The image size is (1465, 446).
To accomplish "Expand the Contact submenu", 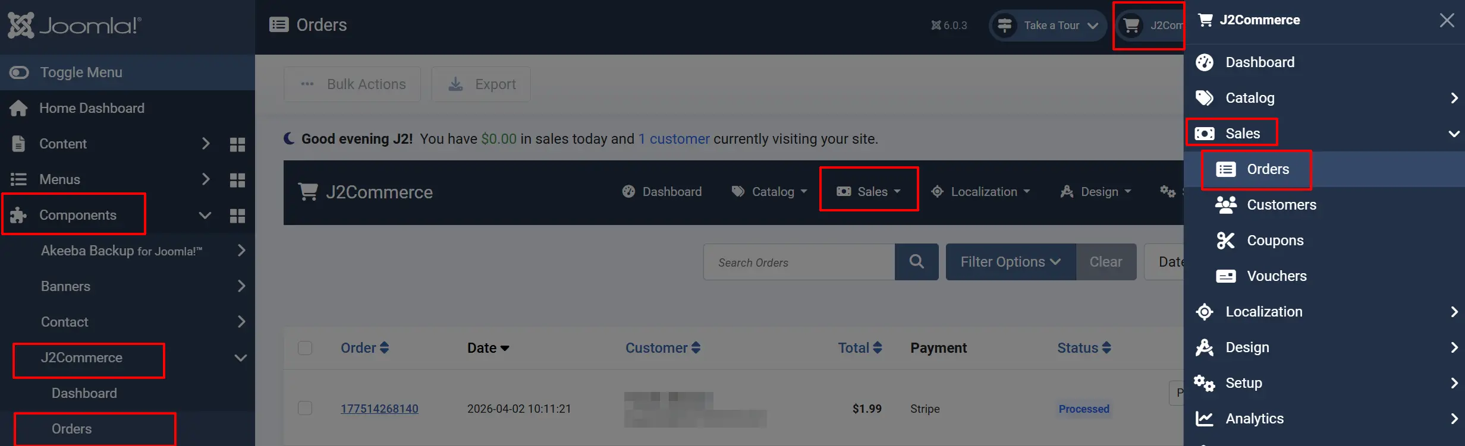I will pyautogui.click(x=241, y=322).
